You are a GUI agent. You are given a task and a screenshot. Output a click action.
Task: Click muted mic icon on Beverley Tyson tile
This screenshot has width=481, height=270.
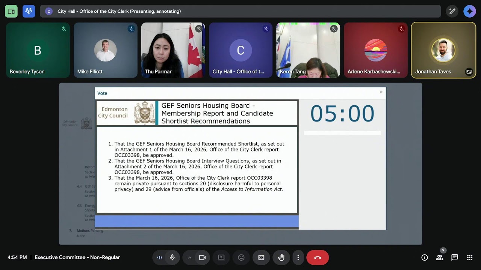click(64, 28)
